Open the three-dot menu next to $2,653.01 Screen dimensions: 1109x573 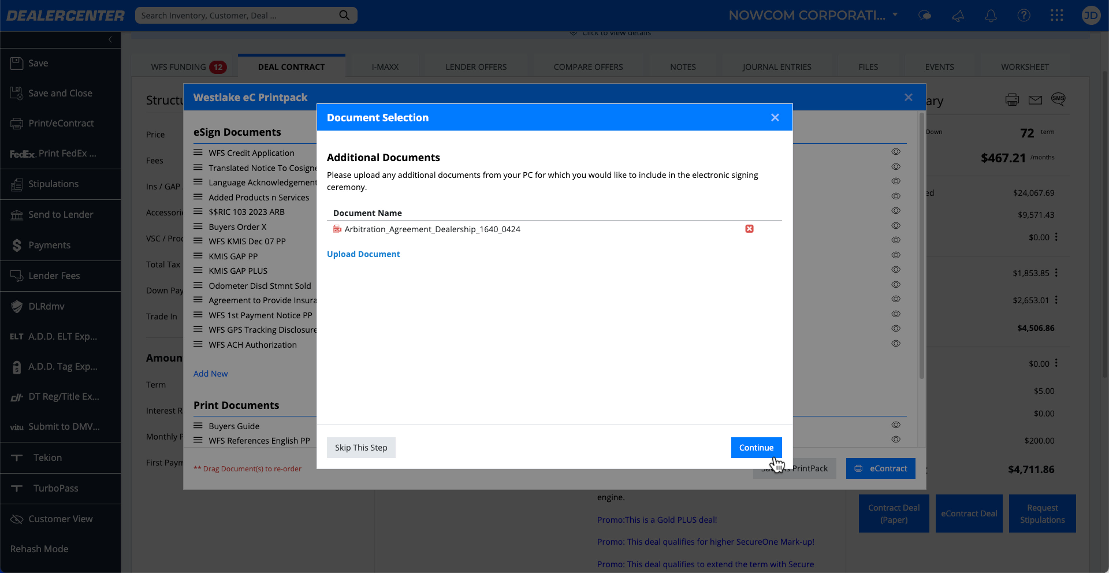[x=1056, y=300]
